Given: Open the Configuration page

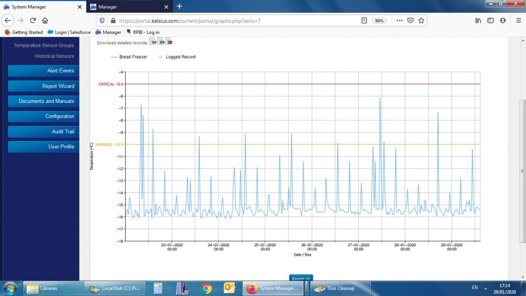Looking at the screenshot, I should tap(44, 116).
